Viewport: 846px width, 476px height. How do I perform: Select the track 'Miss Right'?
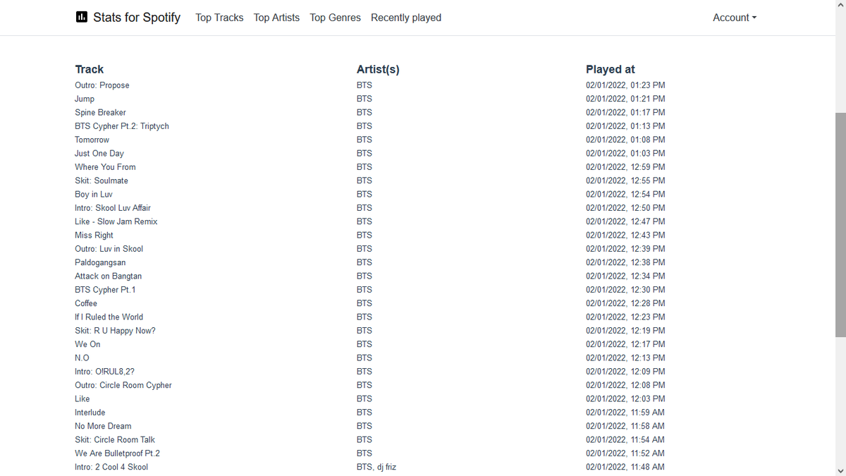94,235
